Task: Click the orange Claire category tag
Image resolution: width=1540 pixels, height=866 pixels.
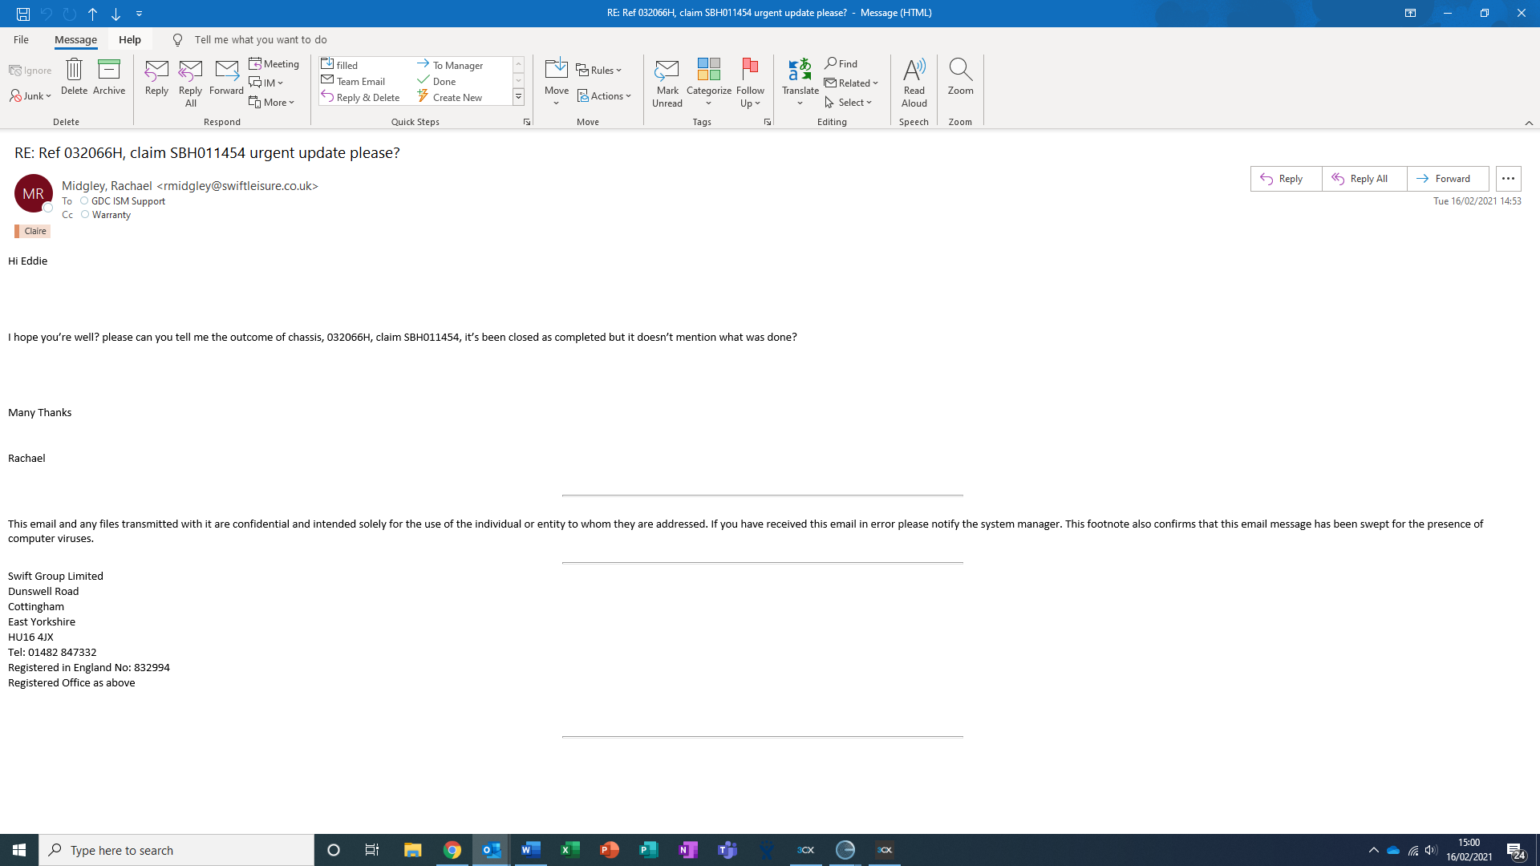Action: pyautogui.click(x=33, y=231)
